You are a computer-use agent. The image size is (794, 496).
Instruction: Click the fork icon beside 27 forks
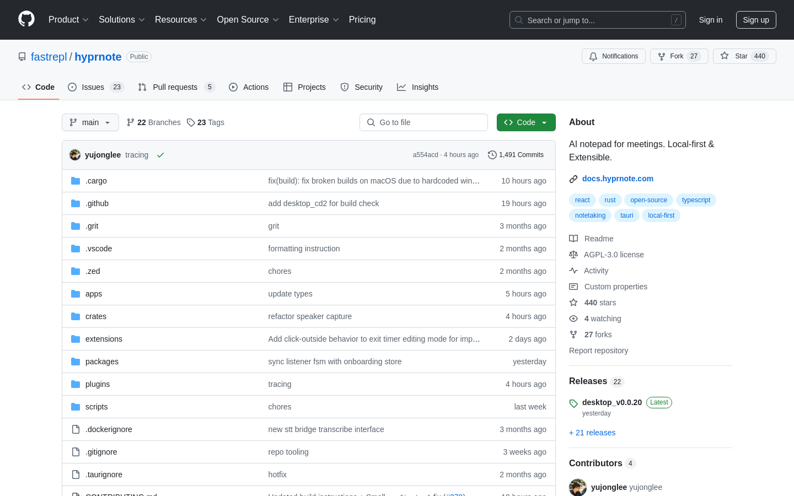tap(573, 335)
